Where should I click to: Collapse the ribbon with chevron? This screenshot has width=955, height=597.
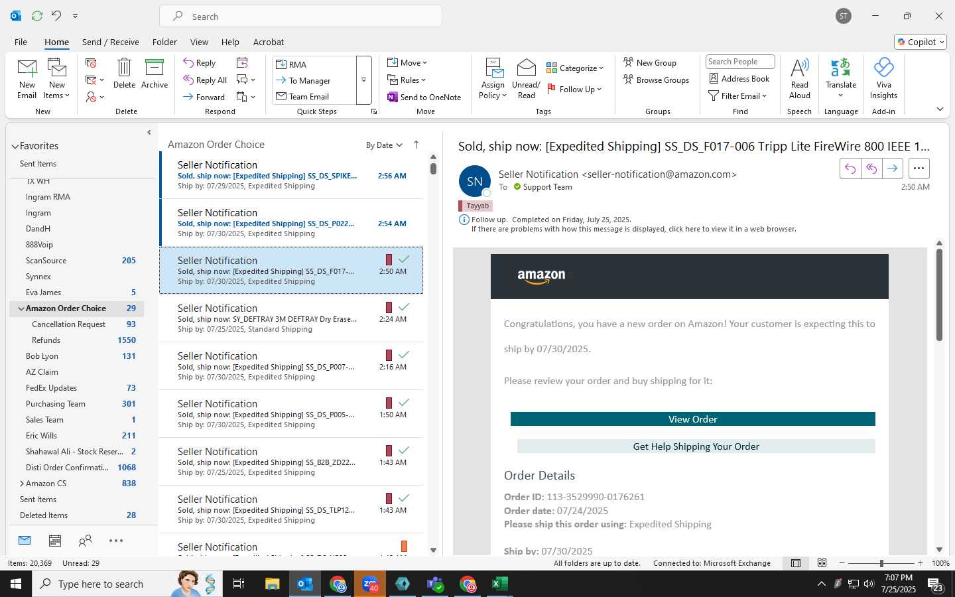[x=940, y=109]
